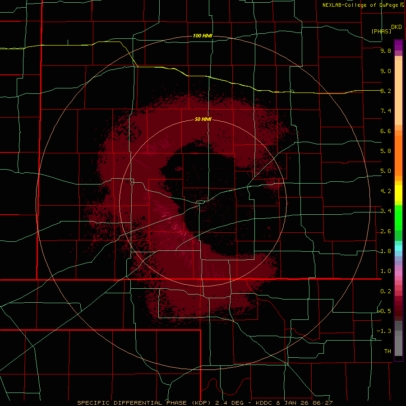This screenshot has width=406, height=406.
Task: Click the NEXLAB-College of DuPage credit text
Action: (x=360, y=5)
